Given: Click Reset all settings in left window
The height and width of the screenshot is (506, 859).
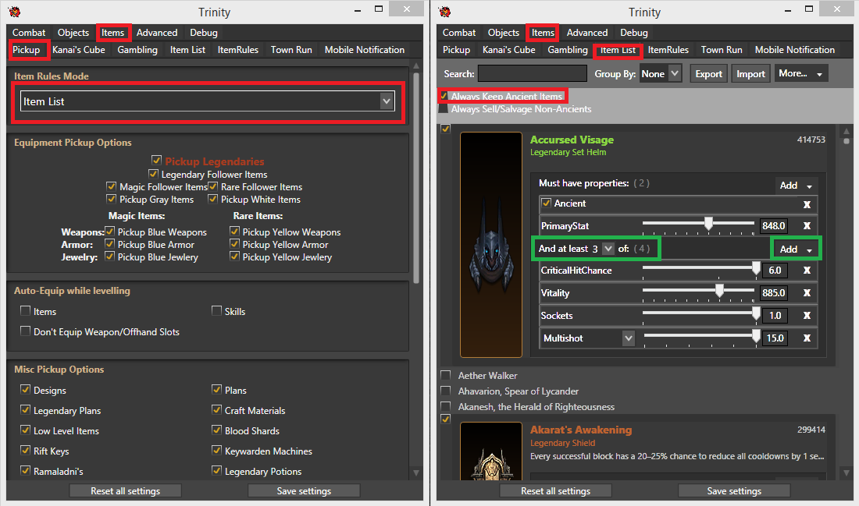Looking at the screenshot, I should point(126,490).
